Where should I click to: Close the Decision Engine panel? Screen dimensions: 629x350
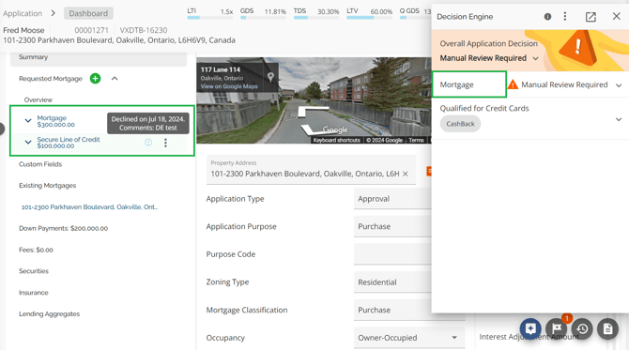tap(617, 17)
